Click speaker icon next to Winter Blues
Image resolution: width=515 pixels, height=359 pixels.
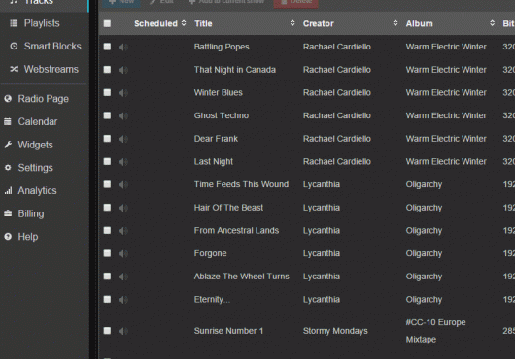point(123,93)
